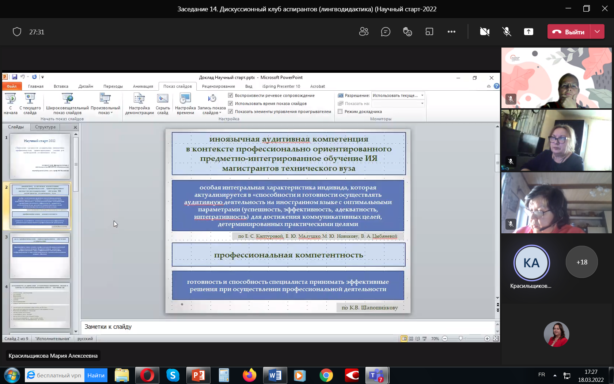Click the raise hand reactions icon
This screenshot has width=614, height=384.
(408, 32)
